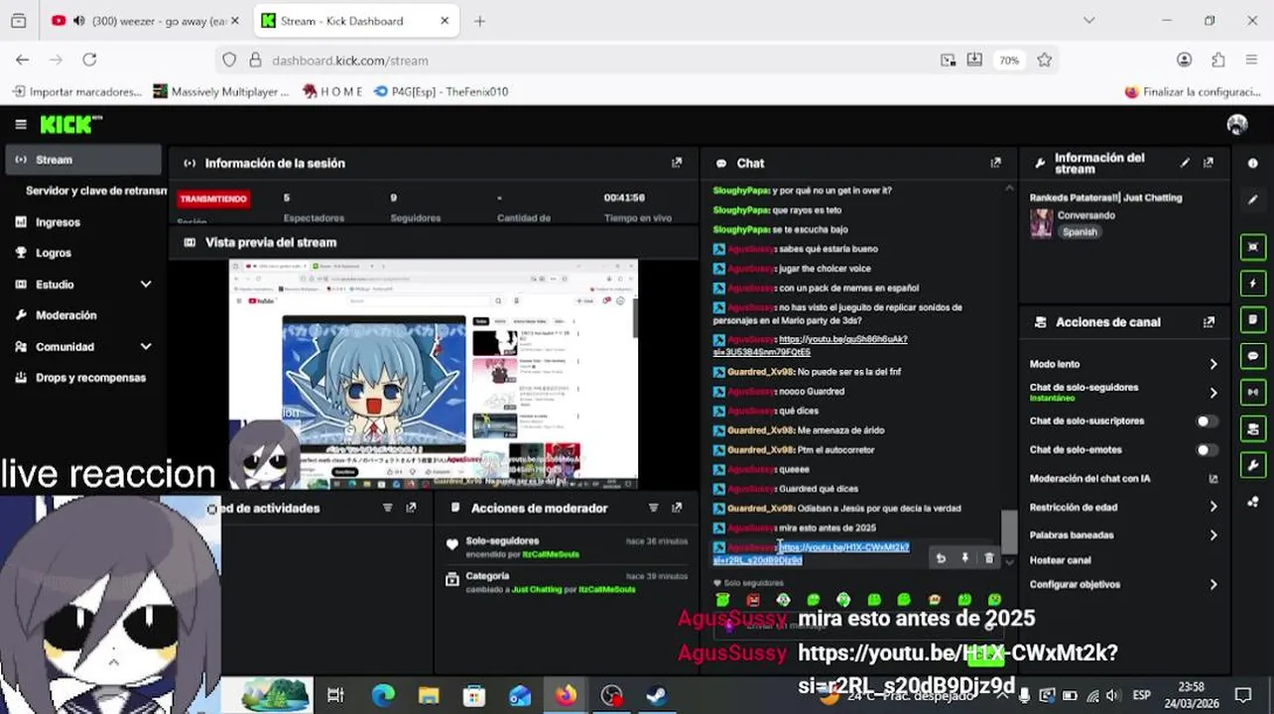Screen dimensions: 1274x714
Task: Toggle the note widget in the right sidebar
Action: pos(1252,319)
